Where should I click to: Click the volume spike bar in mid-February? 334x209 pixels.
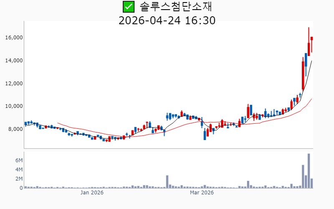[167, 182]
